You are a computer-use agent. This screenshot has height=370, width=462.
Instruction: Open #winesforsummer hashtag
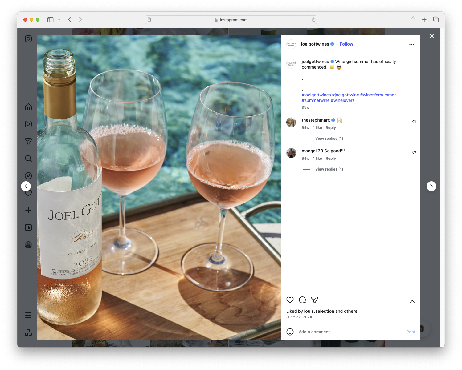click(378, 95)
